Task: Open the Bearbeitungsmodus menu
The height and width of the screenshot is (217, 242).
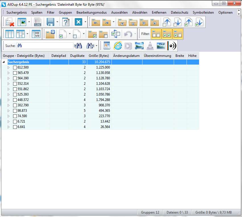Action: pyautogui.click(x=92, y=13)
